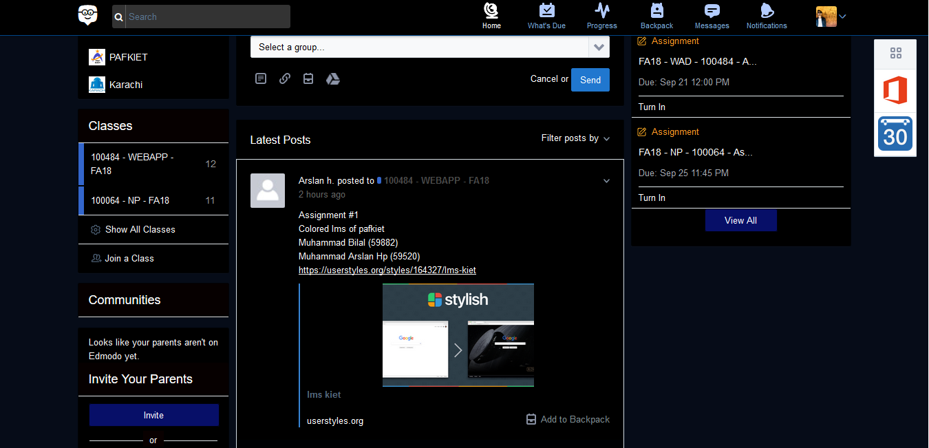Open class 100064 - NP - FA18
This screenshot has height=448, width=929.
153,200
